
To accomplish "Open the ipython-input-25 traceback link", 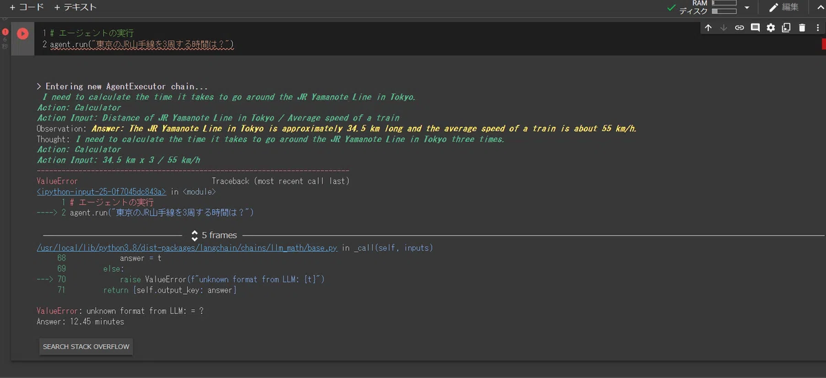I will 101,192.
